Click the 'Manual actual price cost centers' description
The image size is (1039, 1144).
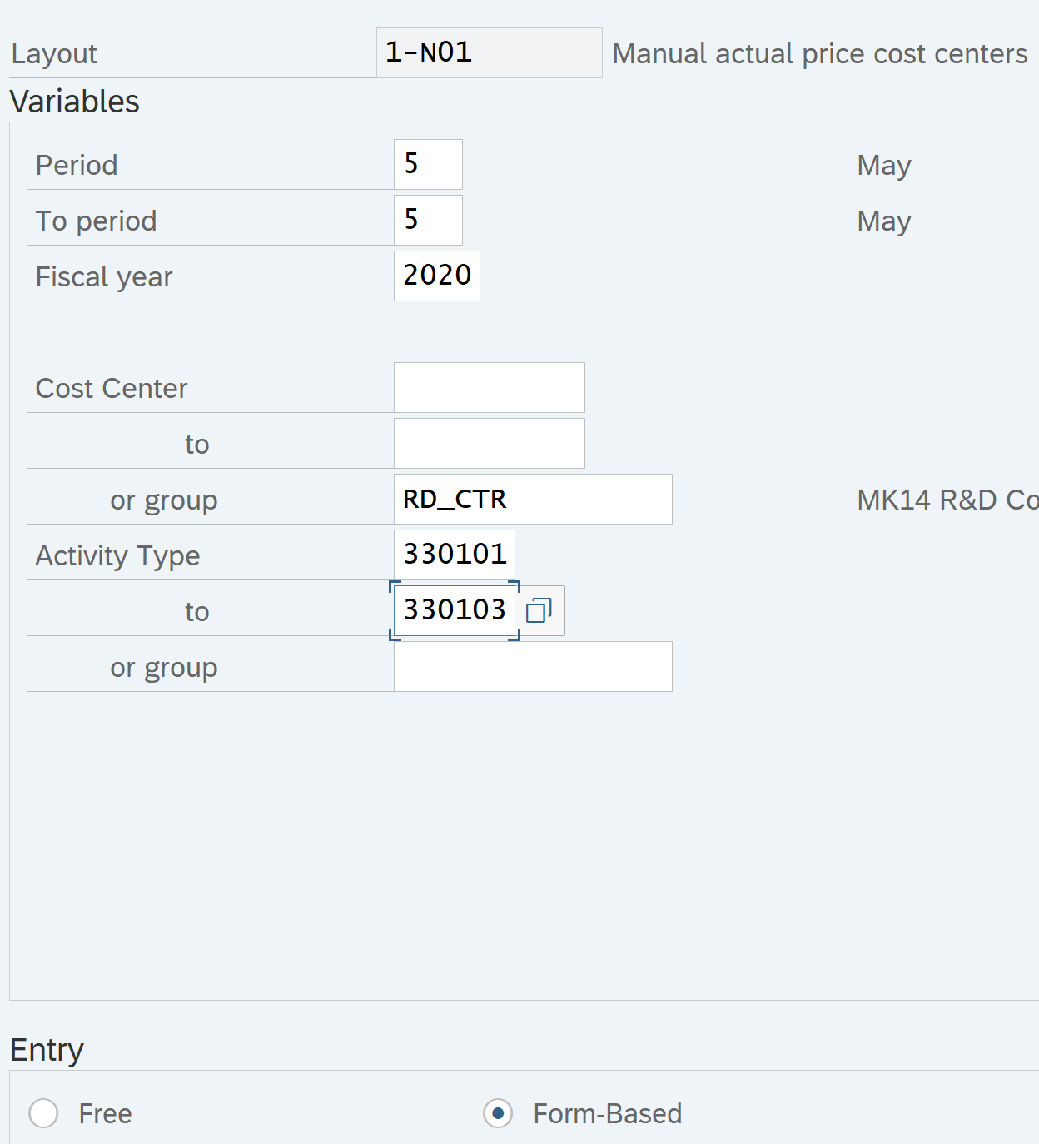[819, 54]
